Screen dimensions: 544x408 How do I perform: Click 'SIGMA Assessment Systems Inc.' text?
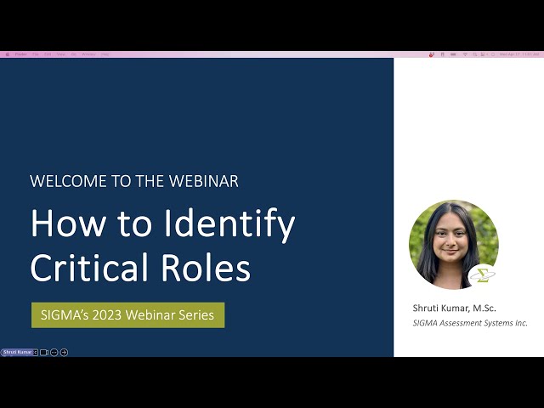[x=470, y=323]
